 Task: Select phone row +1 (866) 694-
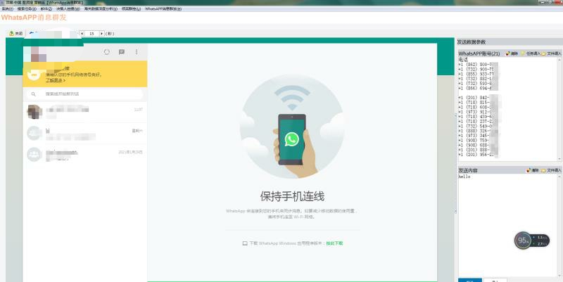click(478, 88)
